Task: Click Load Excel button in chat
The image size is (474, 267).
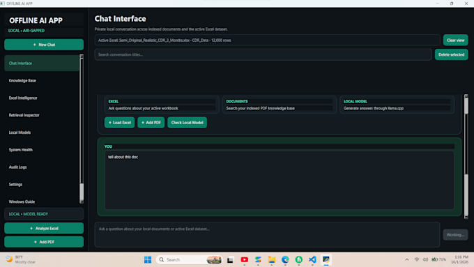Action: click(120, 123)
